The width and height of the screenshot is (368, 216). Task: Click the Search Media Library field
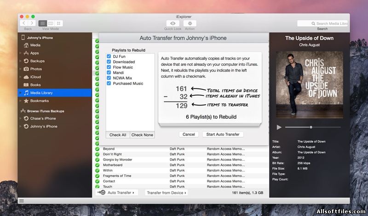pos(322,23)
